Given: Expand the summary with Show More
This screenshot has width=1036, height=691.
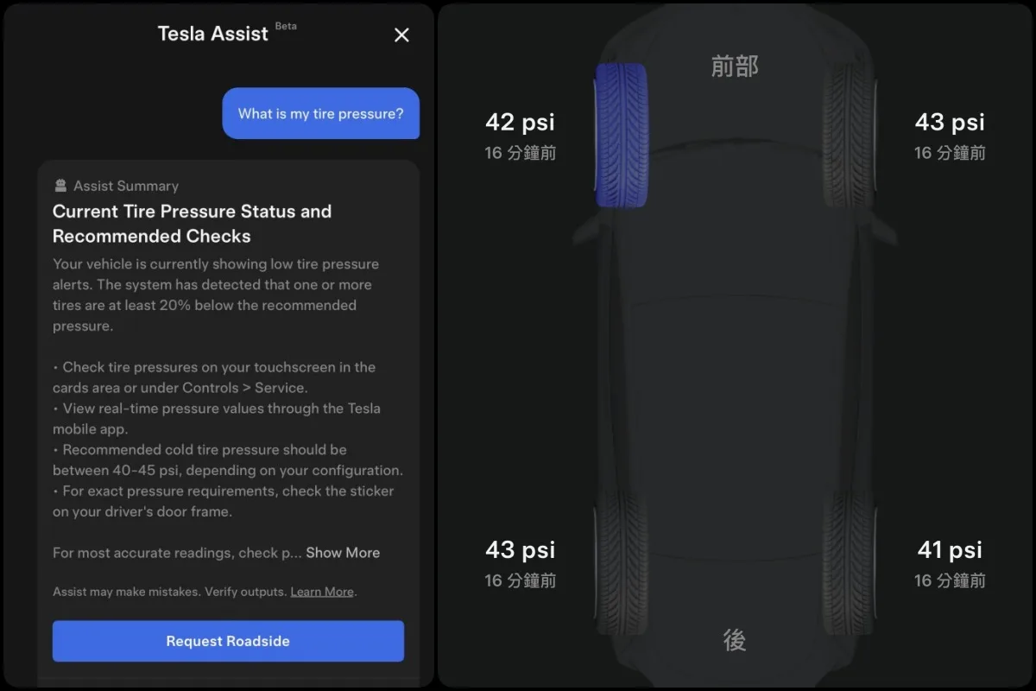Looking at the screenshot, I should [343, 553].
